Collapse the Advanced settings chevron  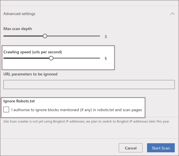[172, 14]
